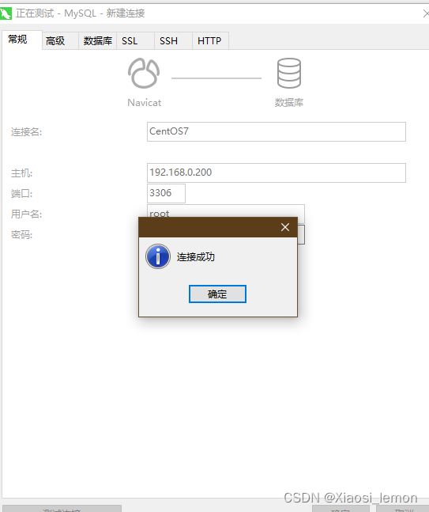
Task: Click the database cylinder icon
Action: 289,73
